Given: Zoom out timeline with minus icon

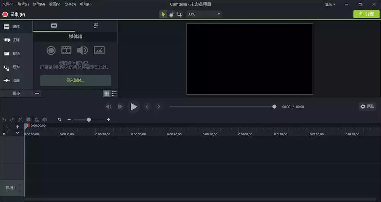Looking at the screenshot, I should coord(69,119).
